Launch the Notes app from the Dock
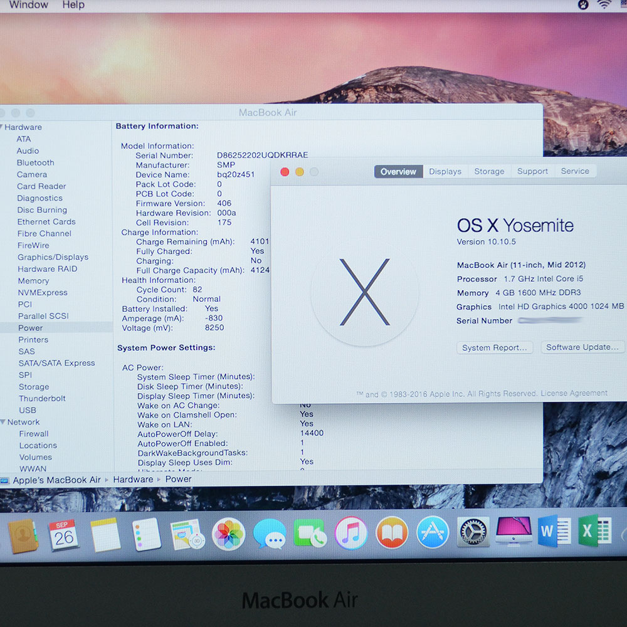The height and width of the screenshot is (627, 627). pyautogui.click(x=105, y=535)
